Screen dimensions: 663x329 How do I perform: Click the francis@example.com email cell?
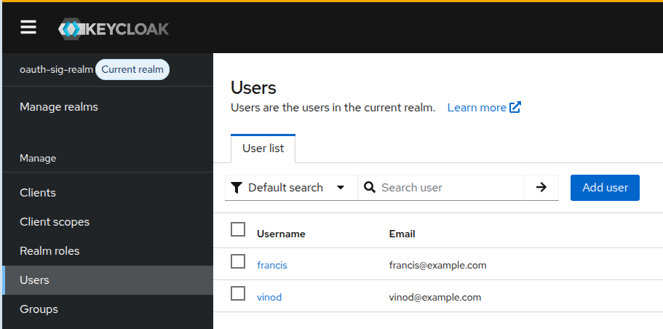pyautogui.click(x=437, y=265)
